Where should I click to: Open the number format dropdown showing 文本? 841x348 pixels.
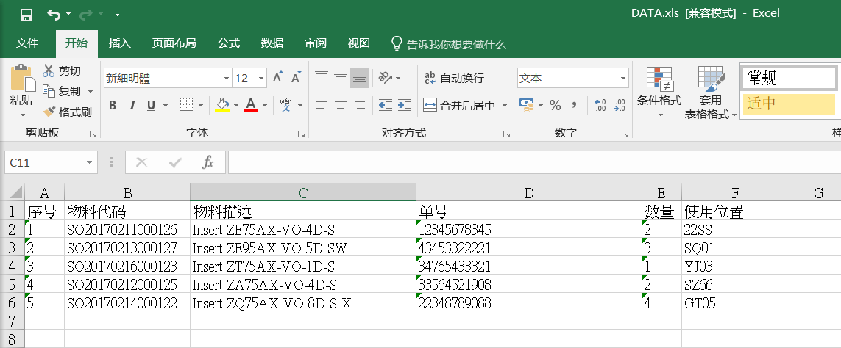click(622, 78)
